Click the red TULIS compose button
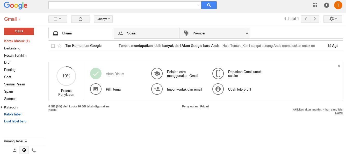 [x=19, y=31]
